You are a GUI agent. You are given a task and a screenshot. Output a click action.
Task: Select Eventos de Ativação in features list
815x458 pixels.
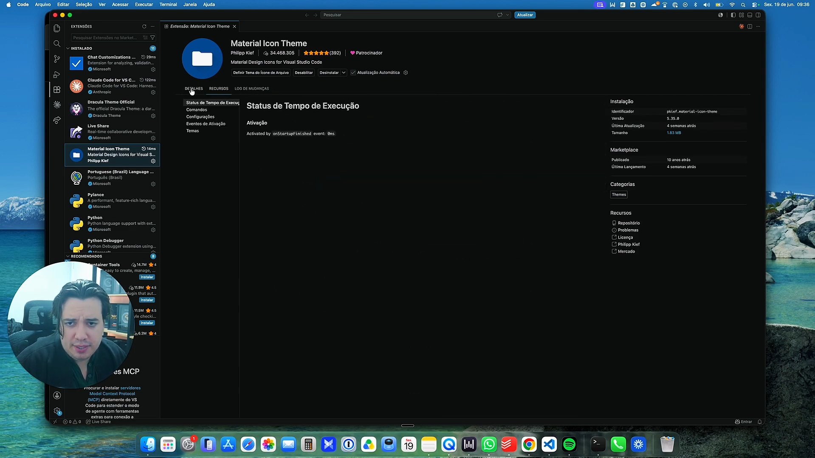tap(206, 124)
